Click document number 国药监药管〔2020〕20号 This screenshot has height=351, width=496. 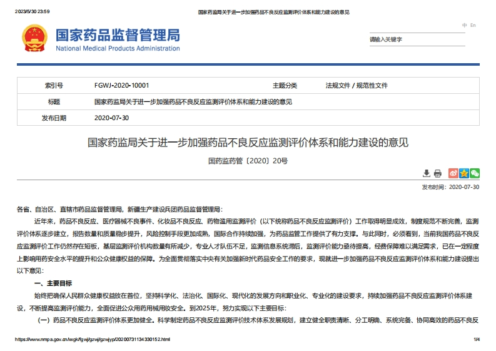coord(248,161)
